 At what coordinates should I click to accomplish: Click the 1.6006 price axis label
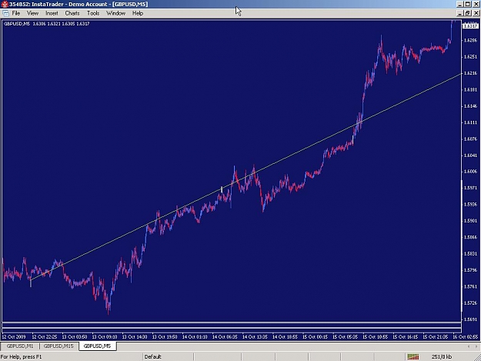[470, 171]
